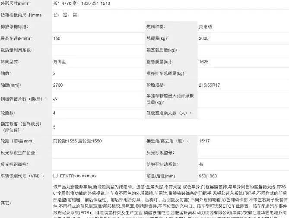Image resolution: width=289 pixels, height=218 pixels.
Task: Select the 转向型式 label
Action: [10, 62]
